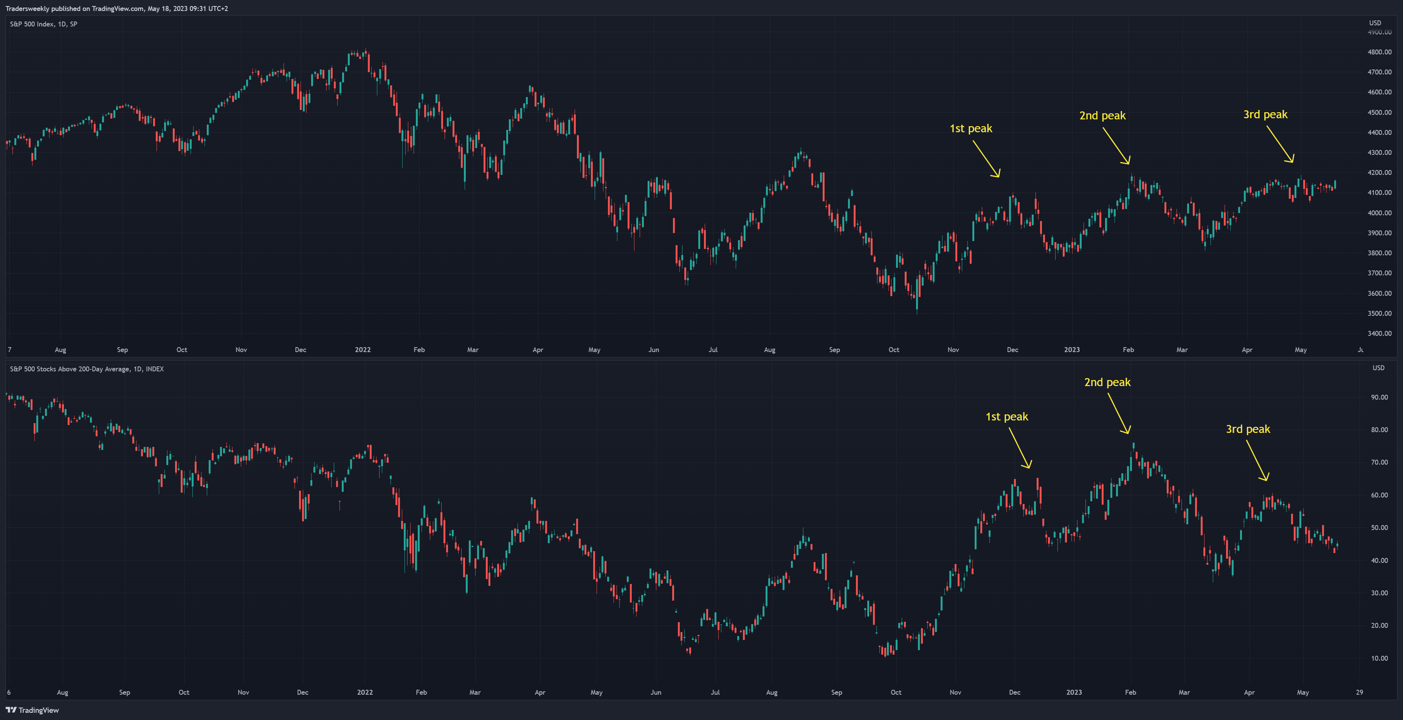
Task: Select the 1st peak label in Stocks Above 200-Day chart
Action: (1007, 417)
